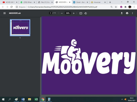Click the Chrome taskbar icon

pos(43,99)
